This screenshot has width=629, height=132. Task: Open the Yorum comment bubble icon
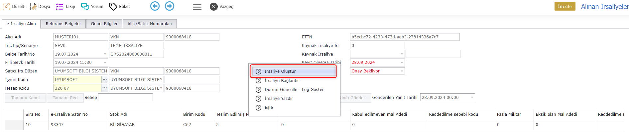click(85, 6)
